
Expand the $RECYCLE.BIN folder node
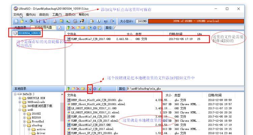click(20, 98)
